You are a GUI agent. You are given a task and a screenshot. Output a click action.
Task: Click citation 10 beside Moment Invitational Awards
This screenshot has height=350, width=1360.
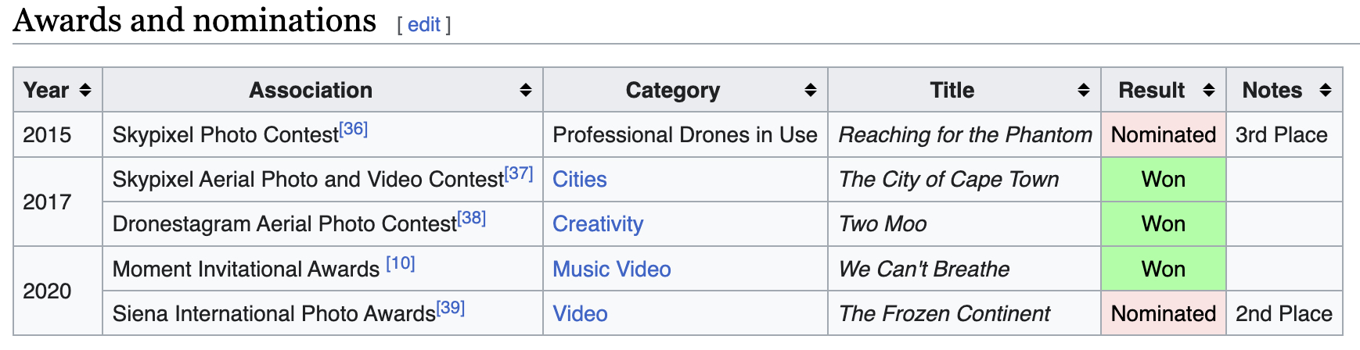point(401,263)
